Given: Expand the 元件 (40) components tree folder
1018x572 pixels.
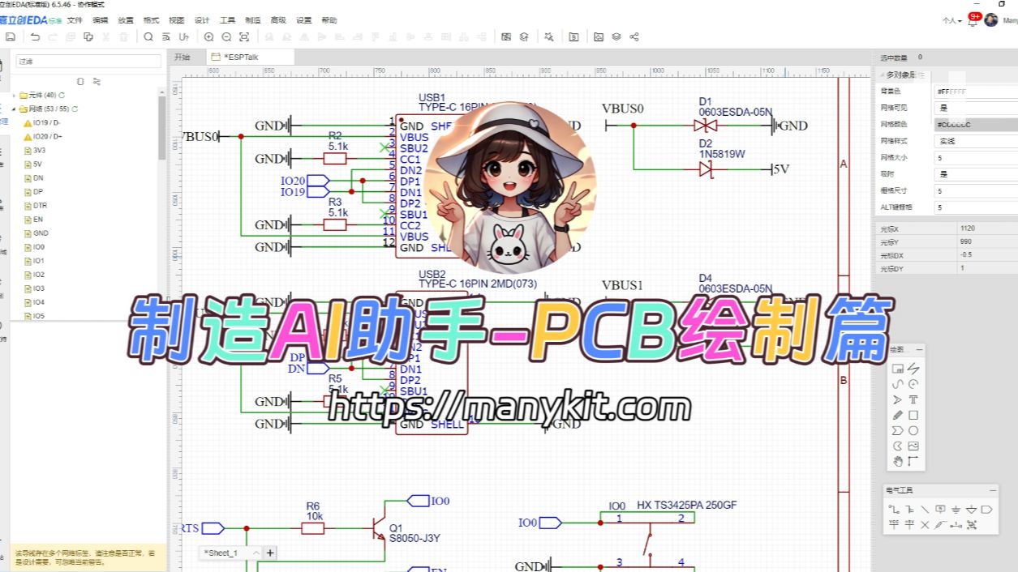Looking at the screenshot, I should click(x=14, y=95).
